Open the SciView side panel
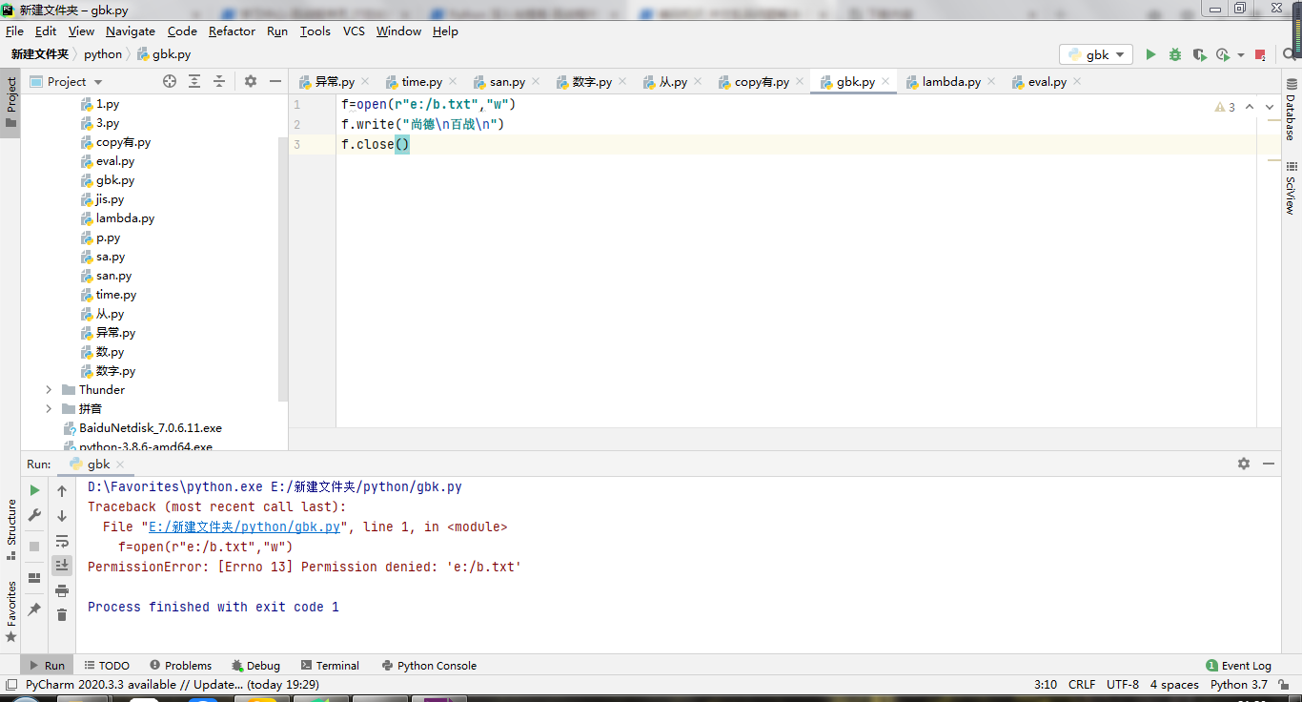Image resolution: width=1302 pixels, height=702 pixels. tap(1291, 189)
